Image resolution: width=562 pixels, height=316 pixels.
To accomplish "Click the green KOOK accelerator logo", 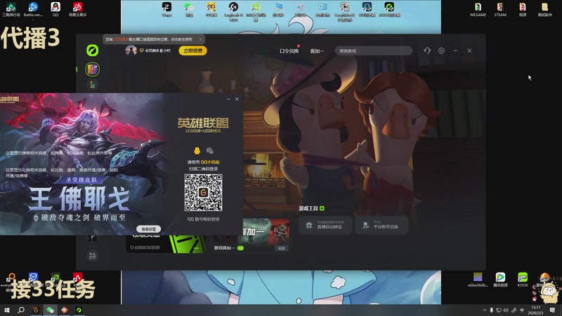I will [93, 50].
